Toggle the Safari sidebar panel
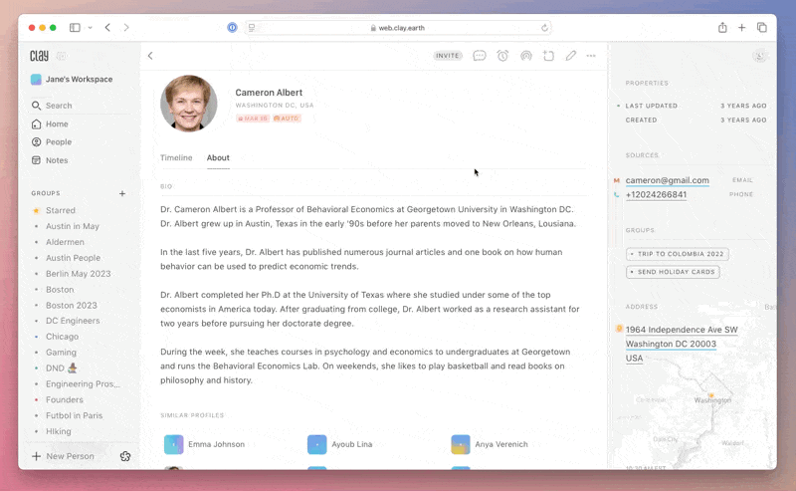This screenshot has height=491, width=796. (75, 28)
